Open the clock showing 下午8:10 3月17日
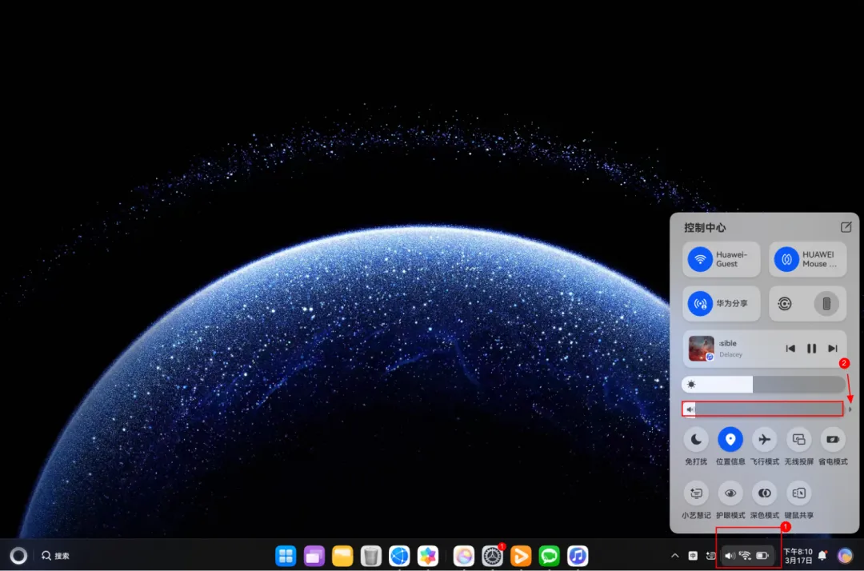This screenshot has width=864, height=571. point(798,556)
